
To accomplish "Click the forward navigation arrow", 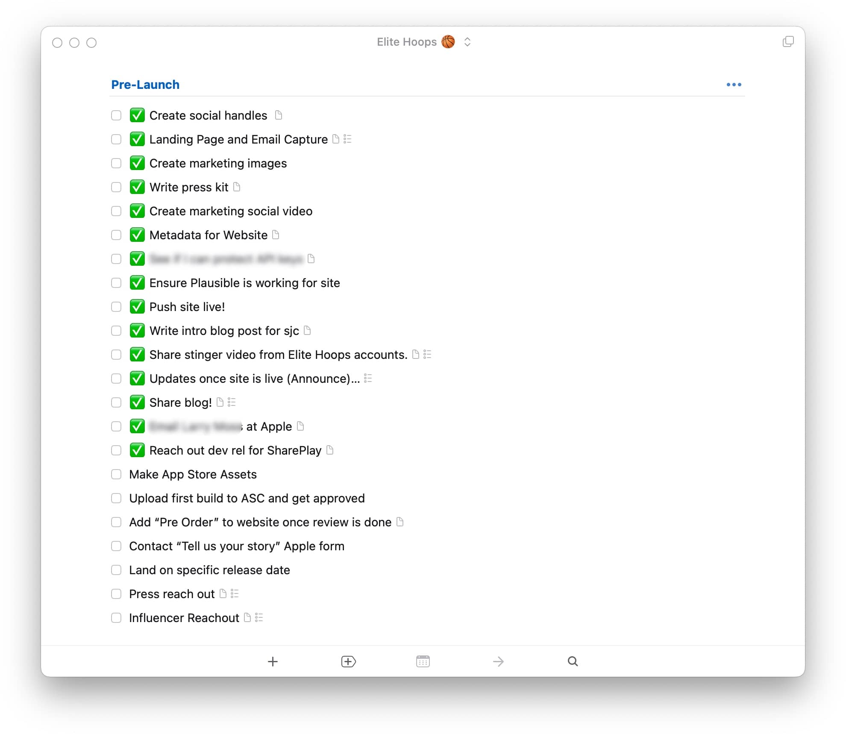I will point(499,661).
